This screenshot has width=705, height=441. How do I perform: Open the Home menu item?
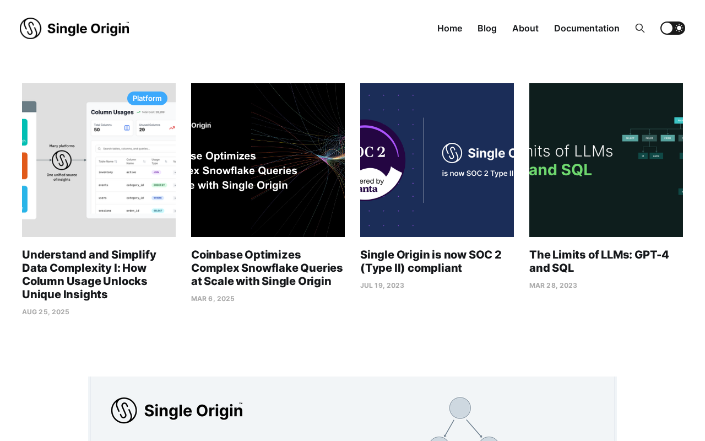(x=449, y=28)
